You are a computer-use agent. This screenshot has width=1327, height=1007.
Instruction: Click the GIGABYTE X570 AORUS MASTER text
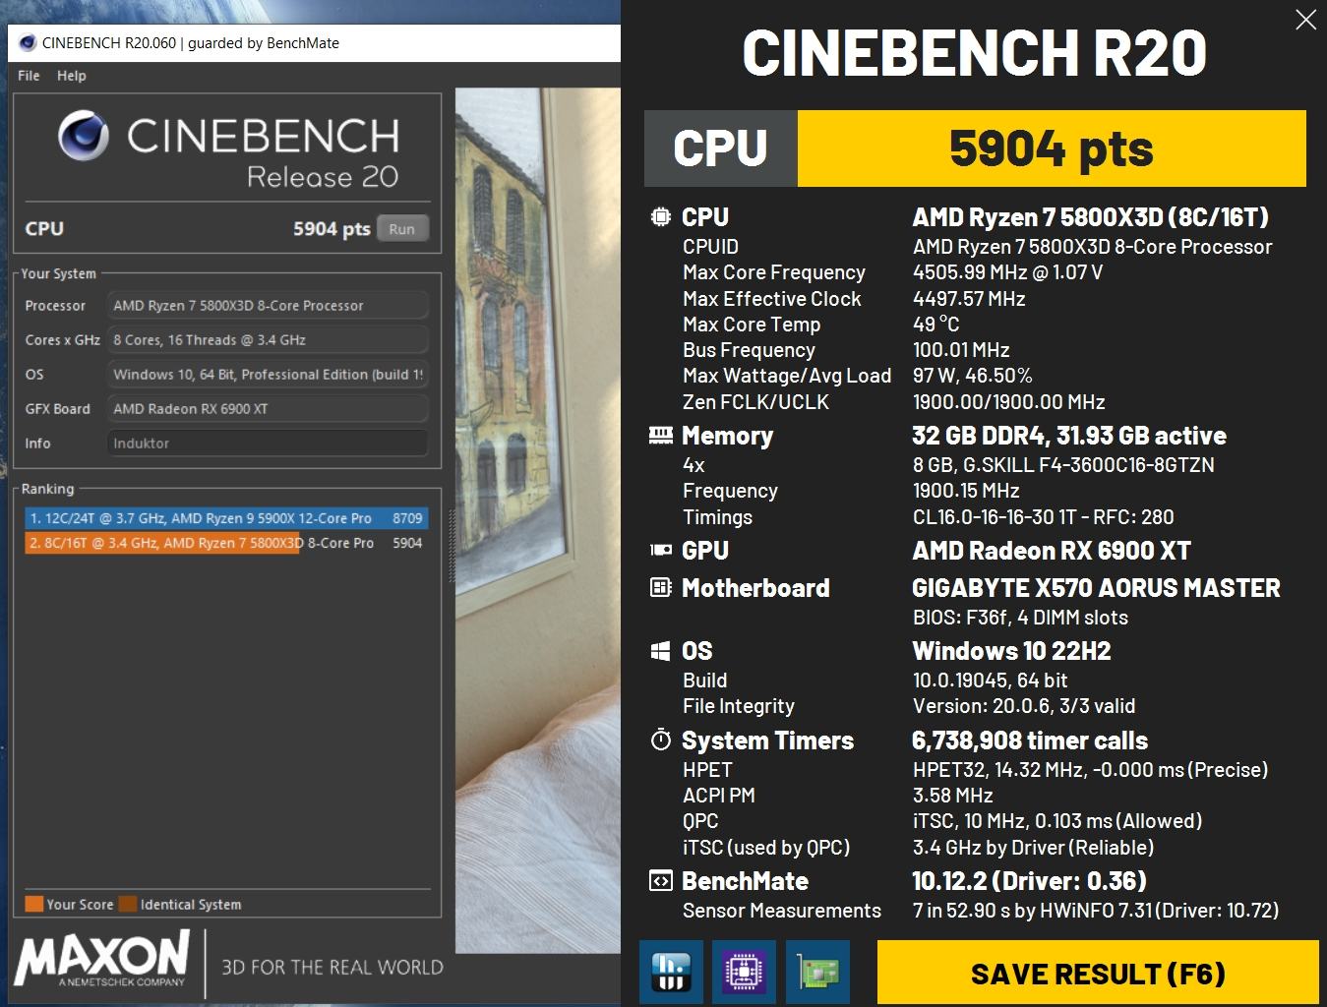pos(1096,588)
